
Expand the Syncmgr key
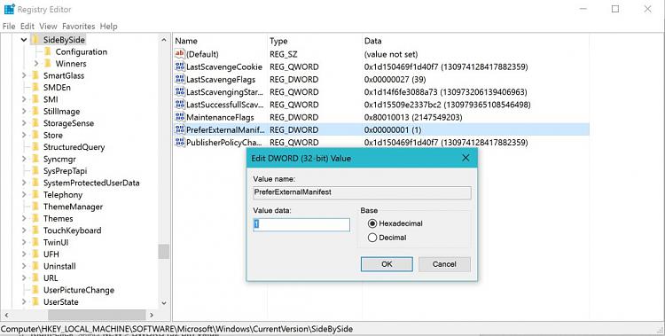(x=24, y=159)
